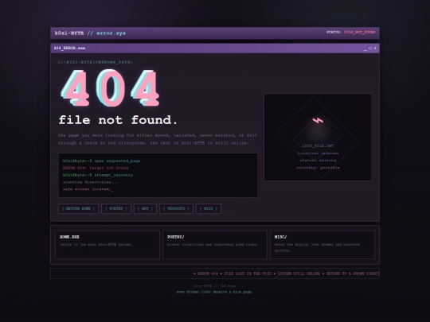Go to the [ ART ] section button
Image resolution: width=430 pixels, height=322 pixels.
145,208
